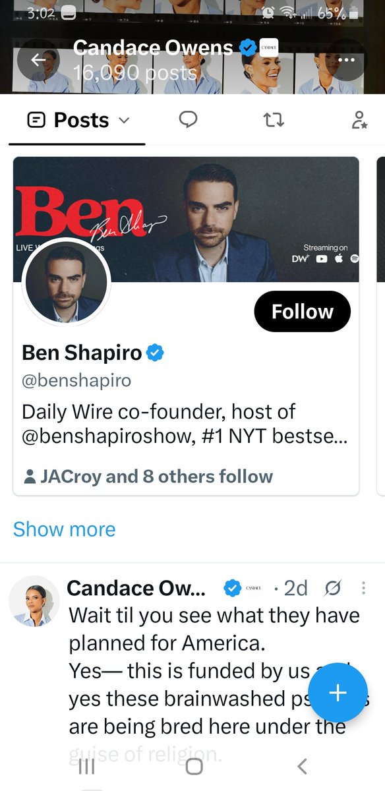Tap Show more link
Image resolution: width=385 pixels, height=791 pixels.
64,529
